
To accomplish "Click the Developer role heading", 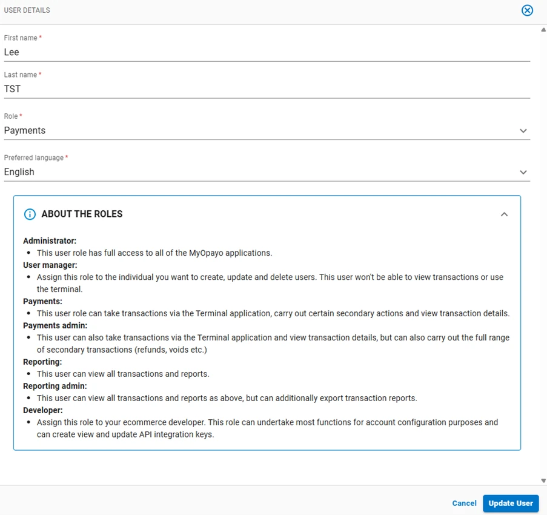I will [x=43, y=410].
